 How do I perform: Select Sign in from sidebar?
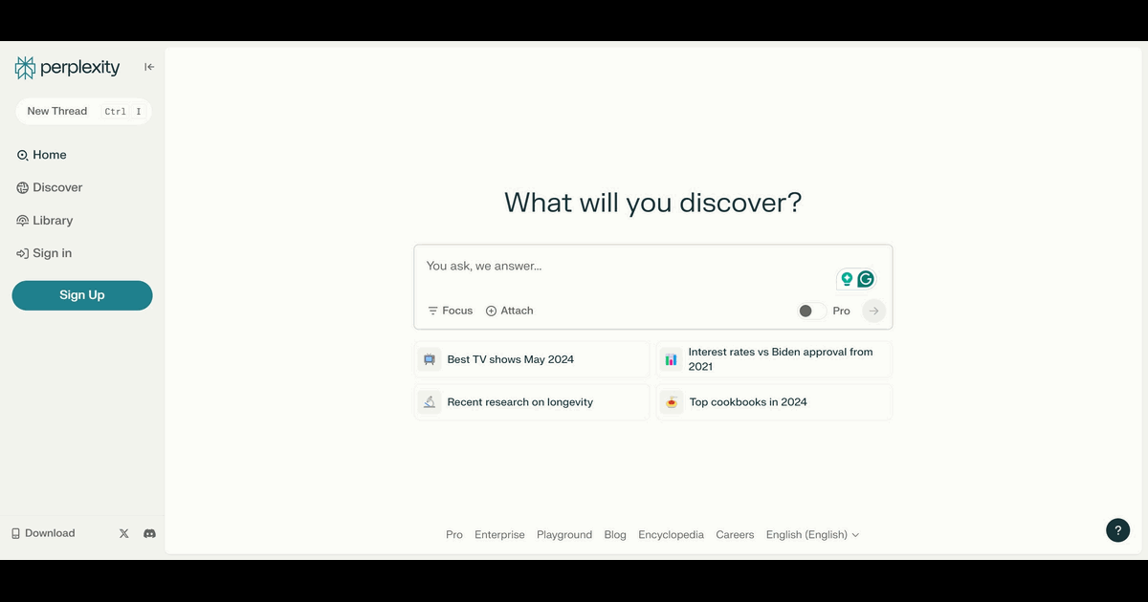point(44,253)
